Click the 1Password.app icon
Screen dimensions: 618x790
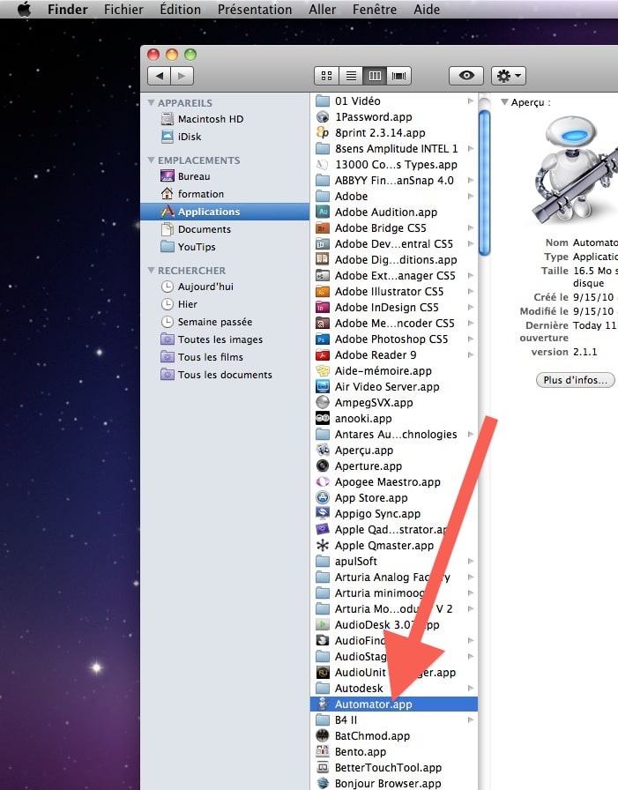(x=323, y=117)
